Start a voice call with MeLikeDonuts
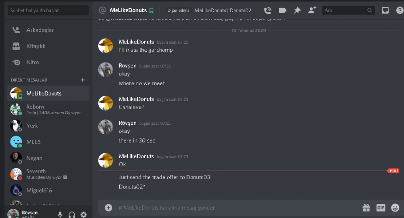Image resolution: width=404 pixels, height=218 pixels. click(268, 10)
